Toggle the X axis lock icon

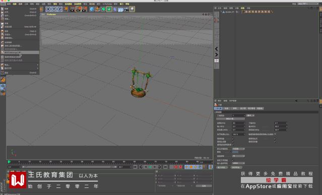pos(48,9)
